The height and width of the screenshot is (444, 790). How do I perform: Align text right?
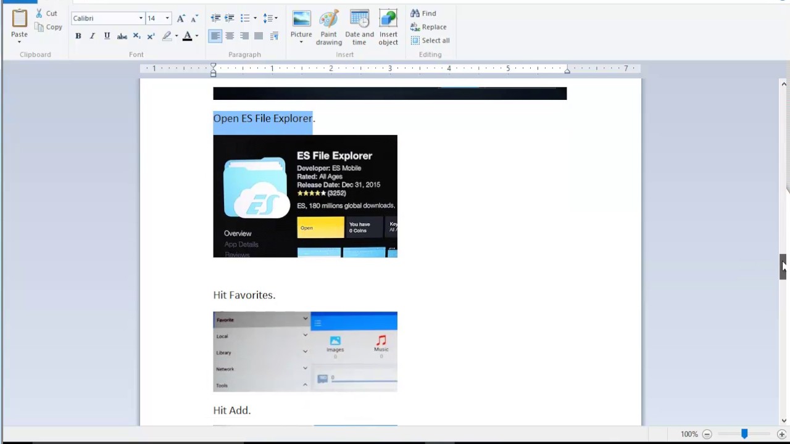(244, 36)
